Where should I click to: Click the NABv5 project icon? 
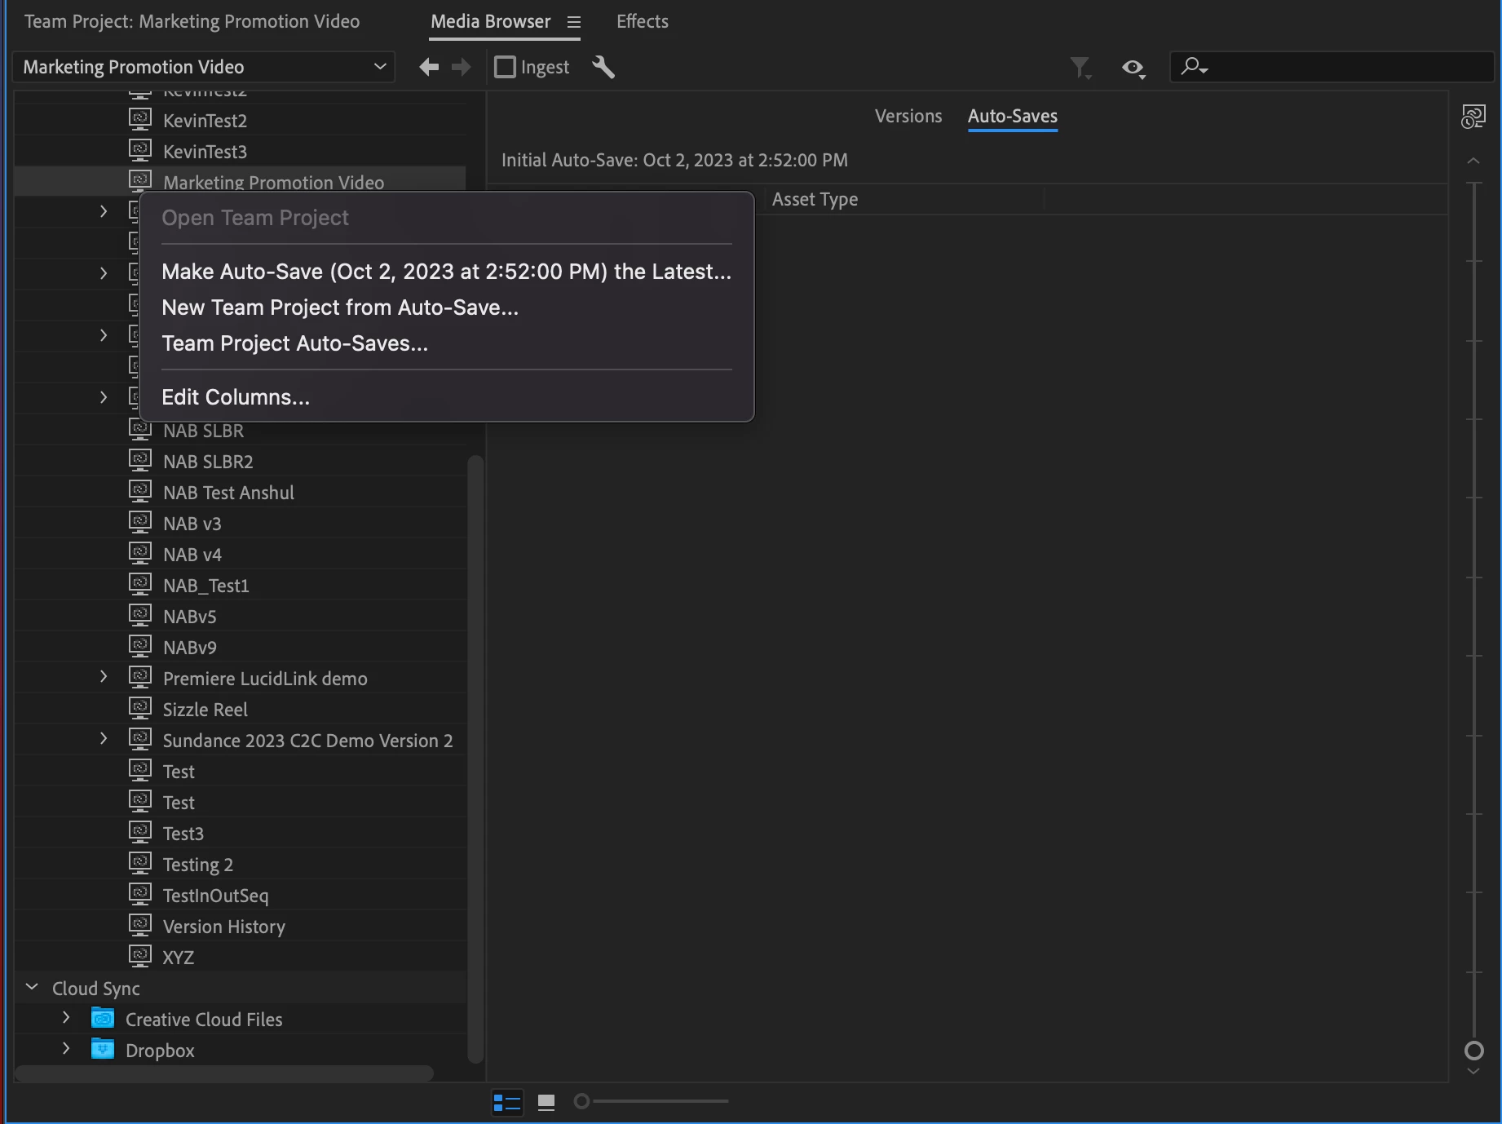point(140,615)
